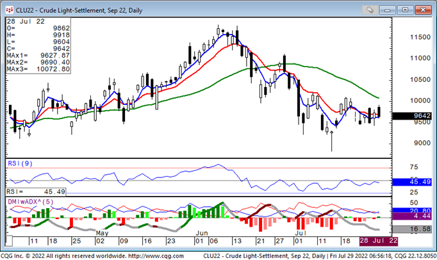Click the gray 16.58 ADX scale tag
Image resolution: width=437 pixels, height=260 pixels.
(411, 229)
